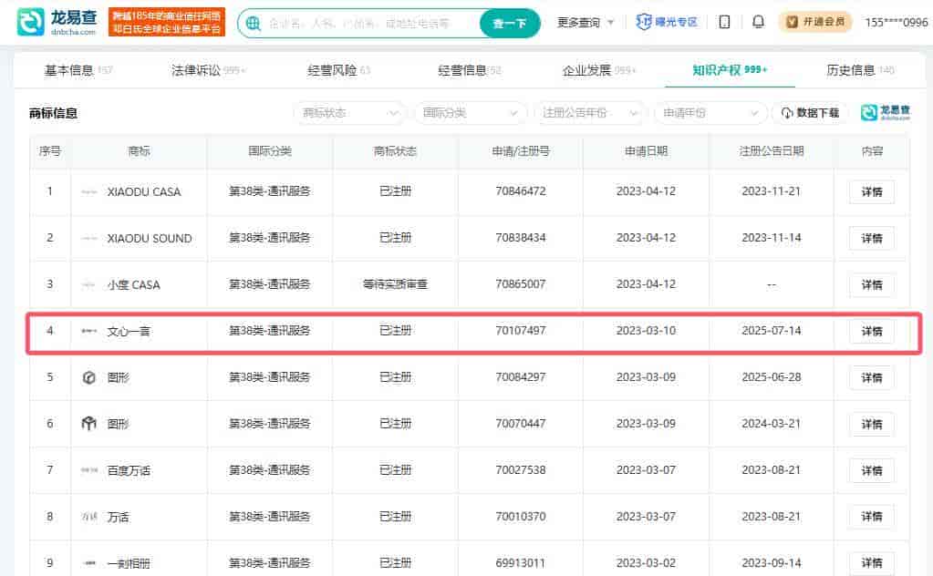Click the 申请/注册号 column header
Screen dimensions: 933x576
(521, 151)
